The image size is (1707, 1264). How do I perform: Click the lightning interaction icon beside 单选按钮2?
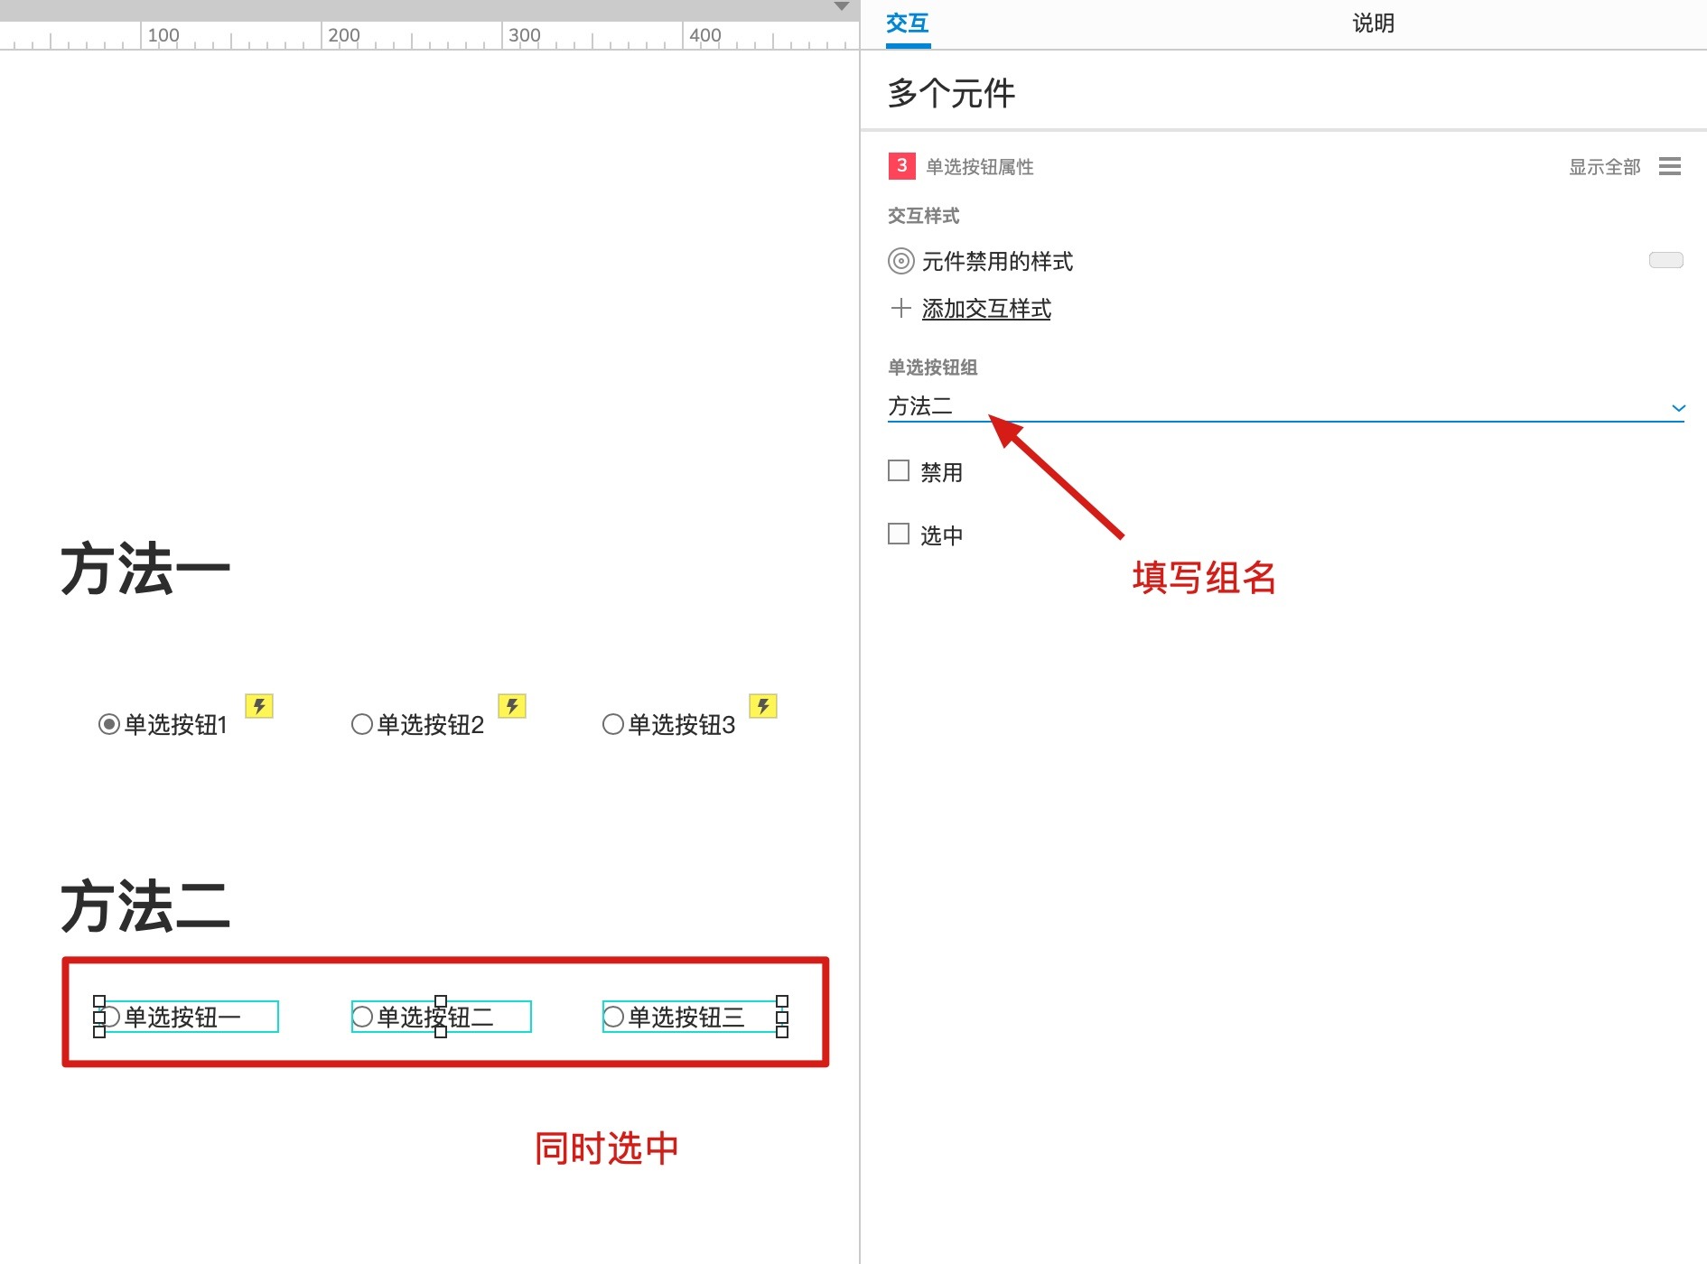coord(512,707)
